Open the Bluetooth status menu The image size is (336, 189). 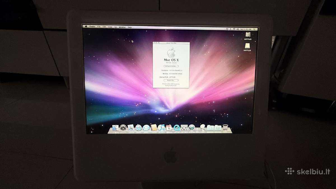[x=230, y=29]
